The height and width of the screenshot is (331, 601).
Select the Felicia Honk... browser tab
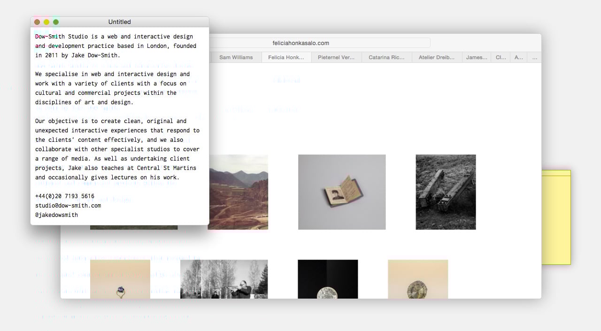coord(286,57)
